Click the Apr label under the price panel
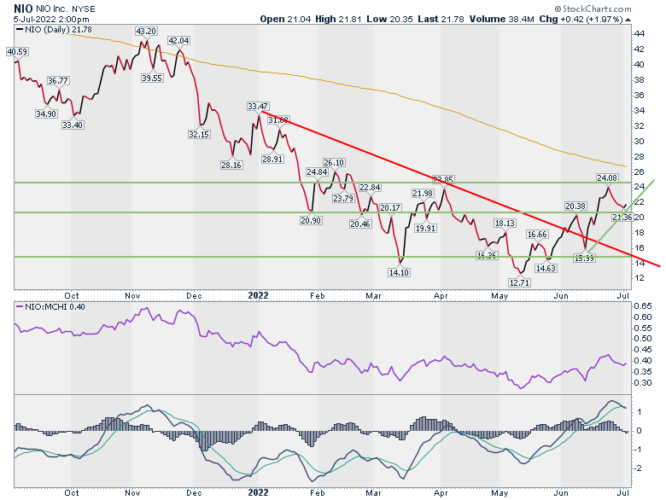Viewport: 666px width, 500px height. (x=441, y=296)
